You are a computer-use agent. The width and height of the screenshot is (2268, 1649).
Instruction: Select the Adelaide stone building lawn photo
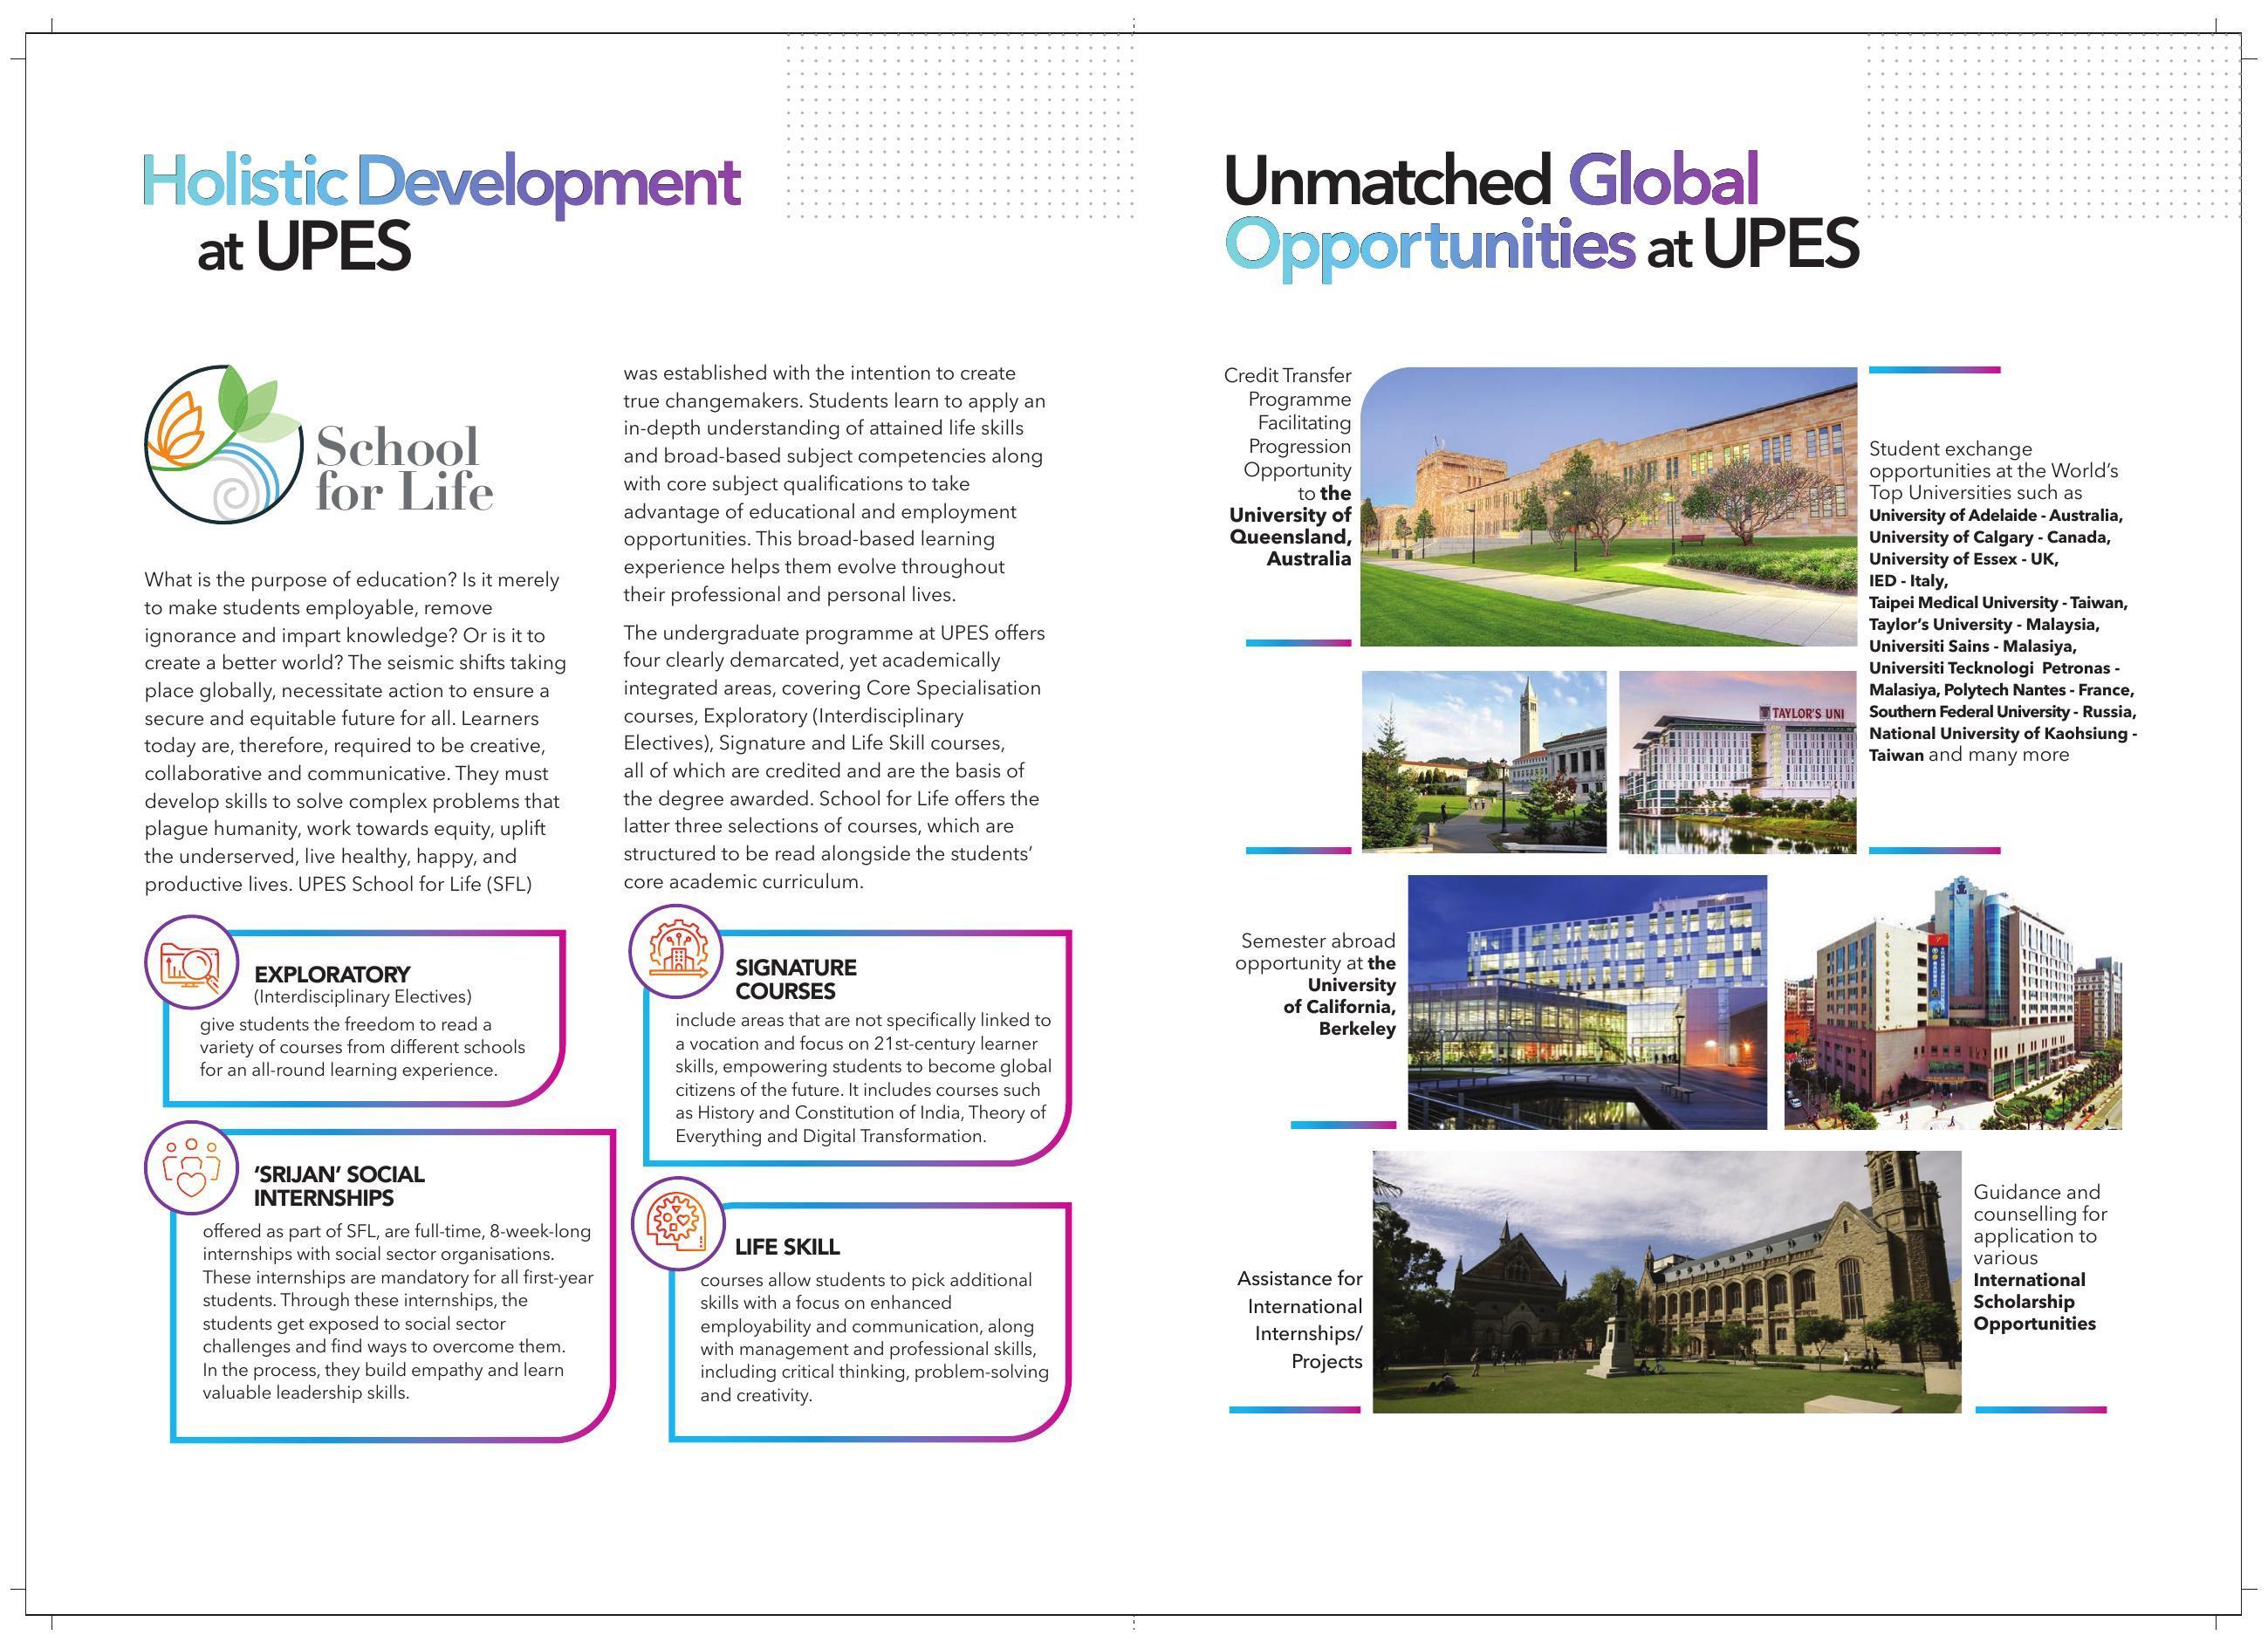pyautogui.click(x=1666, y=1281)
